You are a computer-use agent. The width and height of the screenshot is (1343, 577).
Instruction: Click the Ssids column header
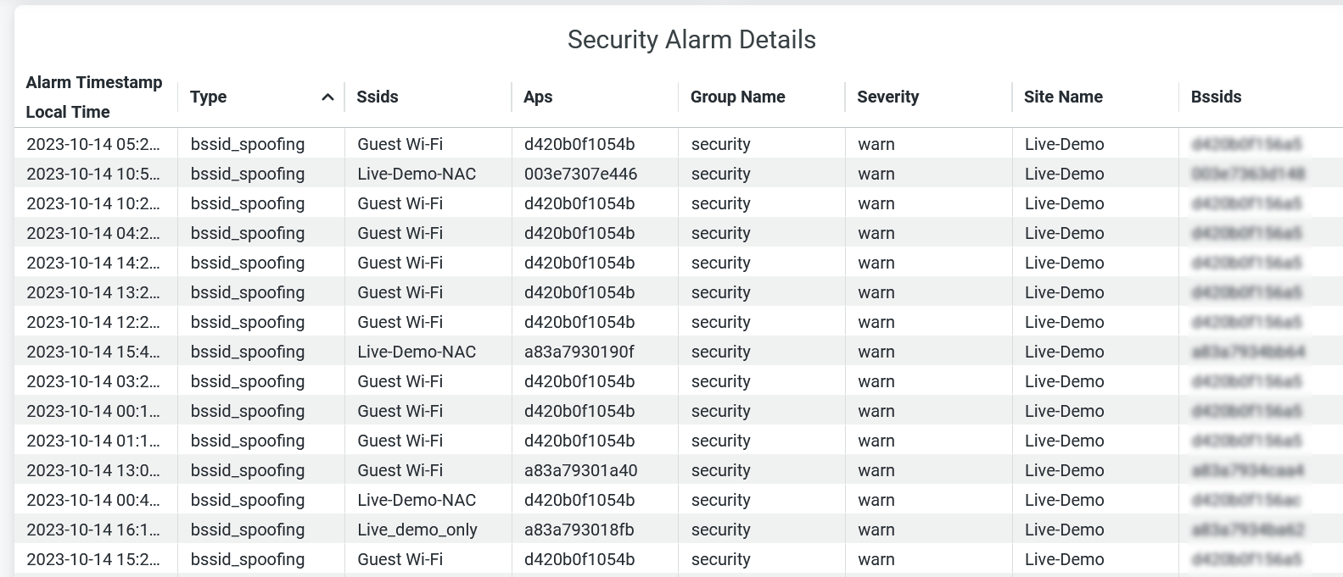tap(378, 97)
